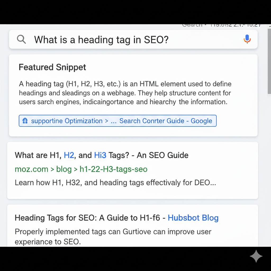Click the blue "H2" link in title

point(69,155)
